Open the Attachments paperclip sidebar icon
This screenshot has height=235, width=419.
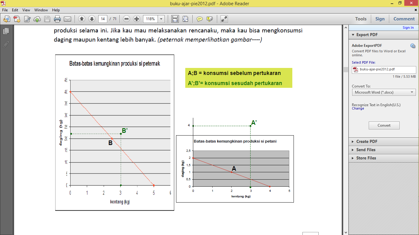(x=6, y=44)
